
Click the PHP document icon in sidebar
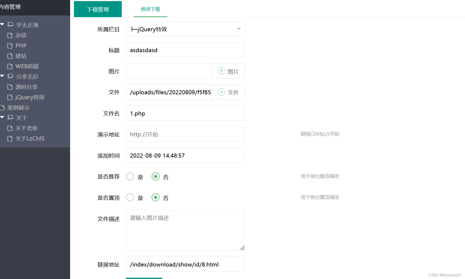[10, 45]
